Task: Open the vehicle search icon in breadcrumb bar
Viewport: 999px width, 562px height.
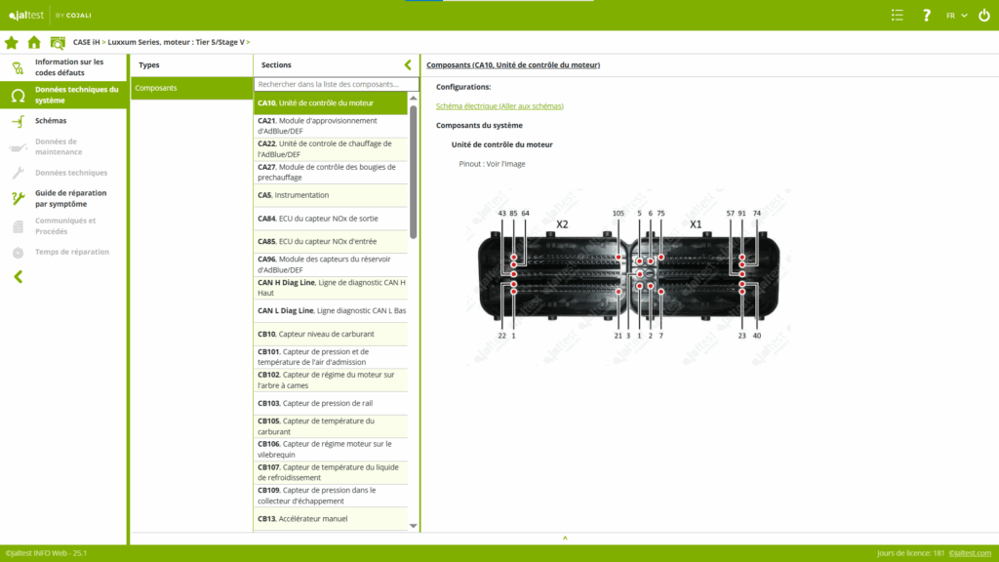Action: 58,42
